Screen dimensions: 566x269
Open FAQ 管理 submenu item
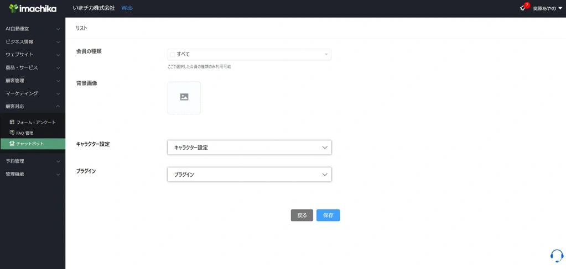[33, 133]
